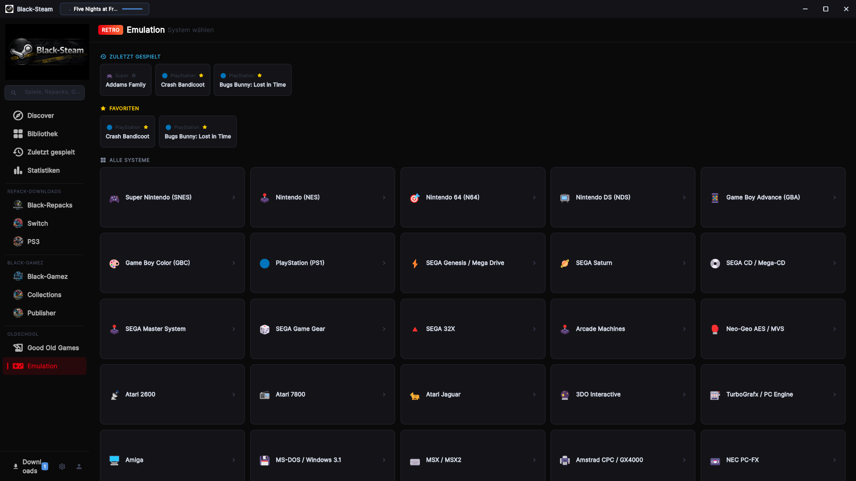Click the Collections sidebar icon
Screen dimensions: 856x481
coord(18,295)
